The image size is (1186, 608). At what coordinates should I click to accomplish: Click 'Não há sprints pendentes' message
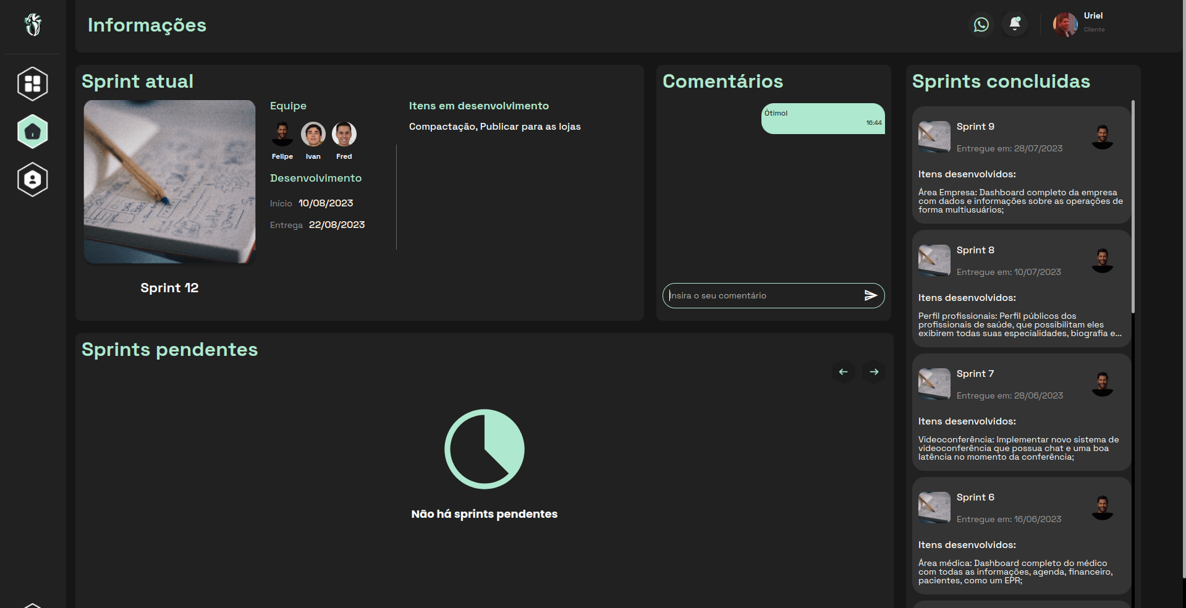click(485, 514)
